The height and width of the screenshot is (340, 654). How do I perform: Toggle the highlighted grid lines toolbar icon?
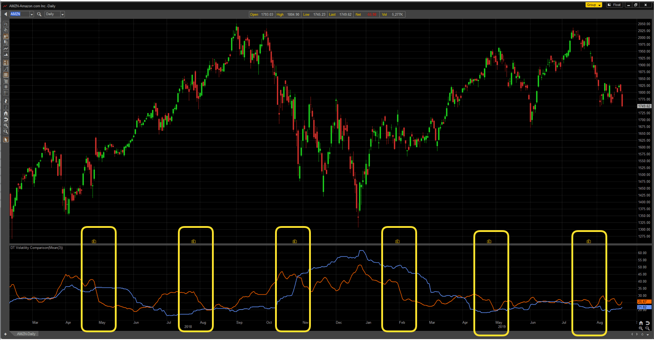[6, 74]
